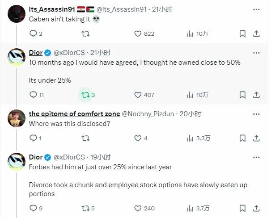Like the 'Where was this disclosed?' tweet

pos(138,138)
